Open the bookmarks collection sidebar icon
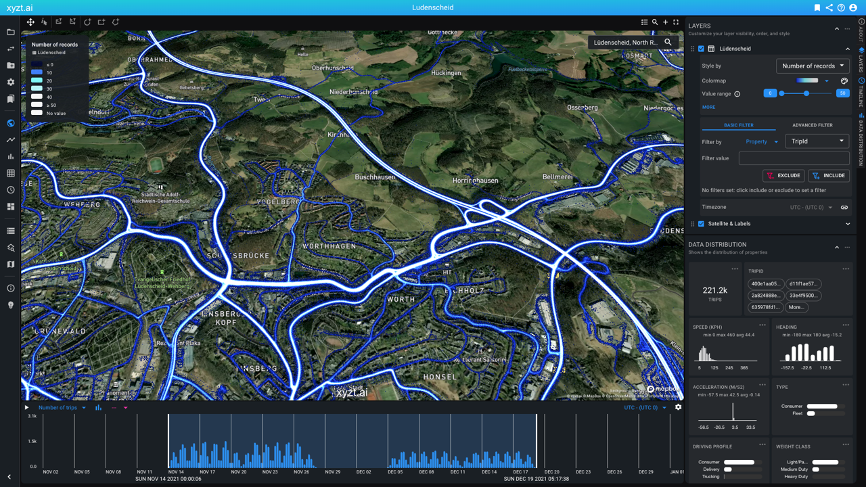This screenshot has height=487, width=866. (x=10, y=99)
